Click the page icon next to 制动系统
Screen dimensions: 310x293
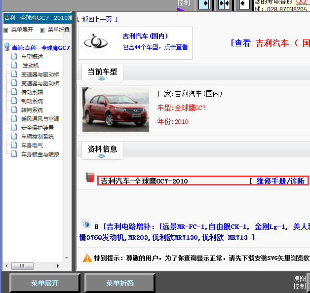tap(14, 101)
